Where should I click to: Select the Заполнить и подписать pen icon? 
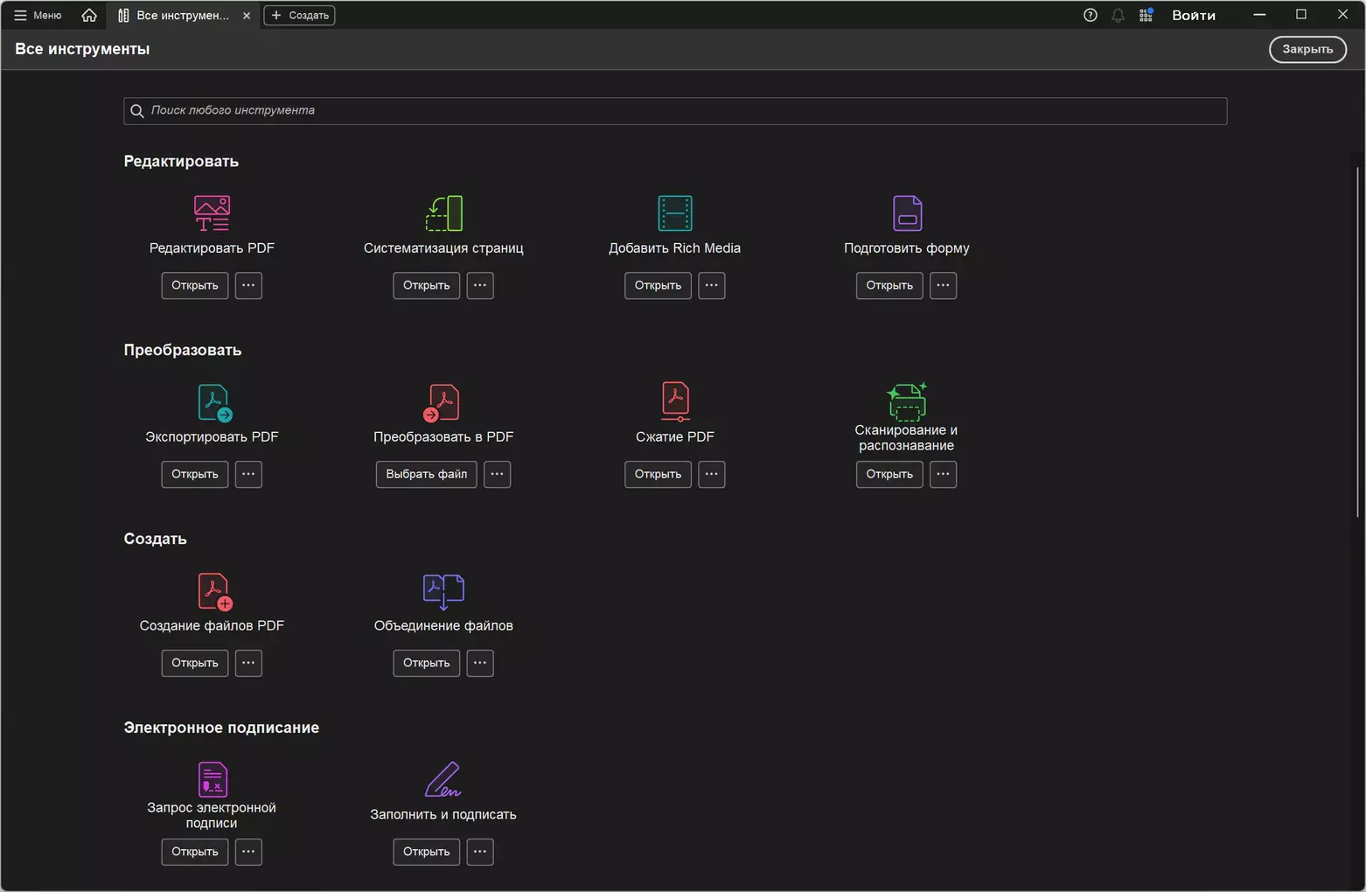pyautogui.click(x=443, y=779)
